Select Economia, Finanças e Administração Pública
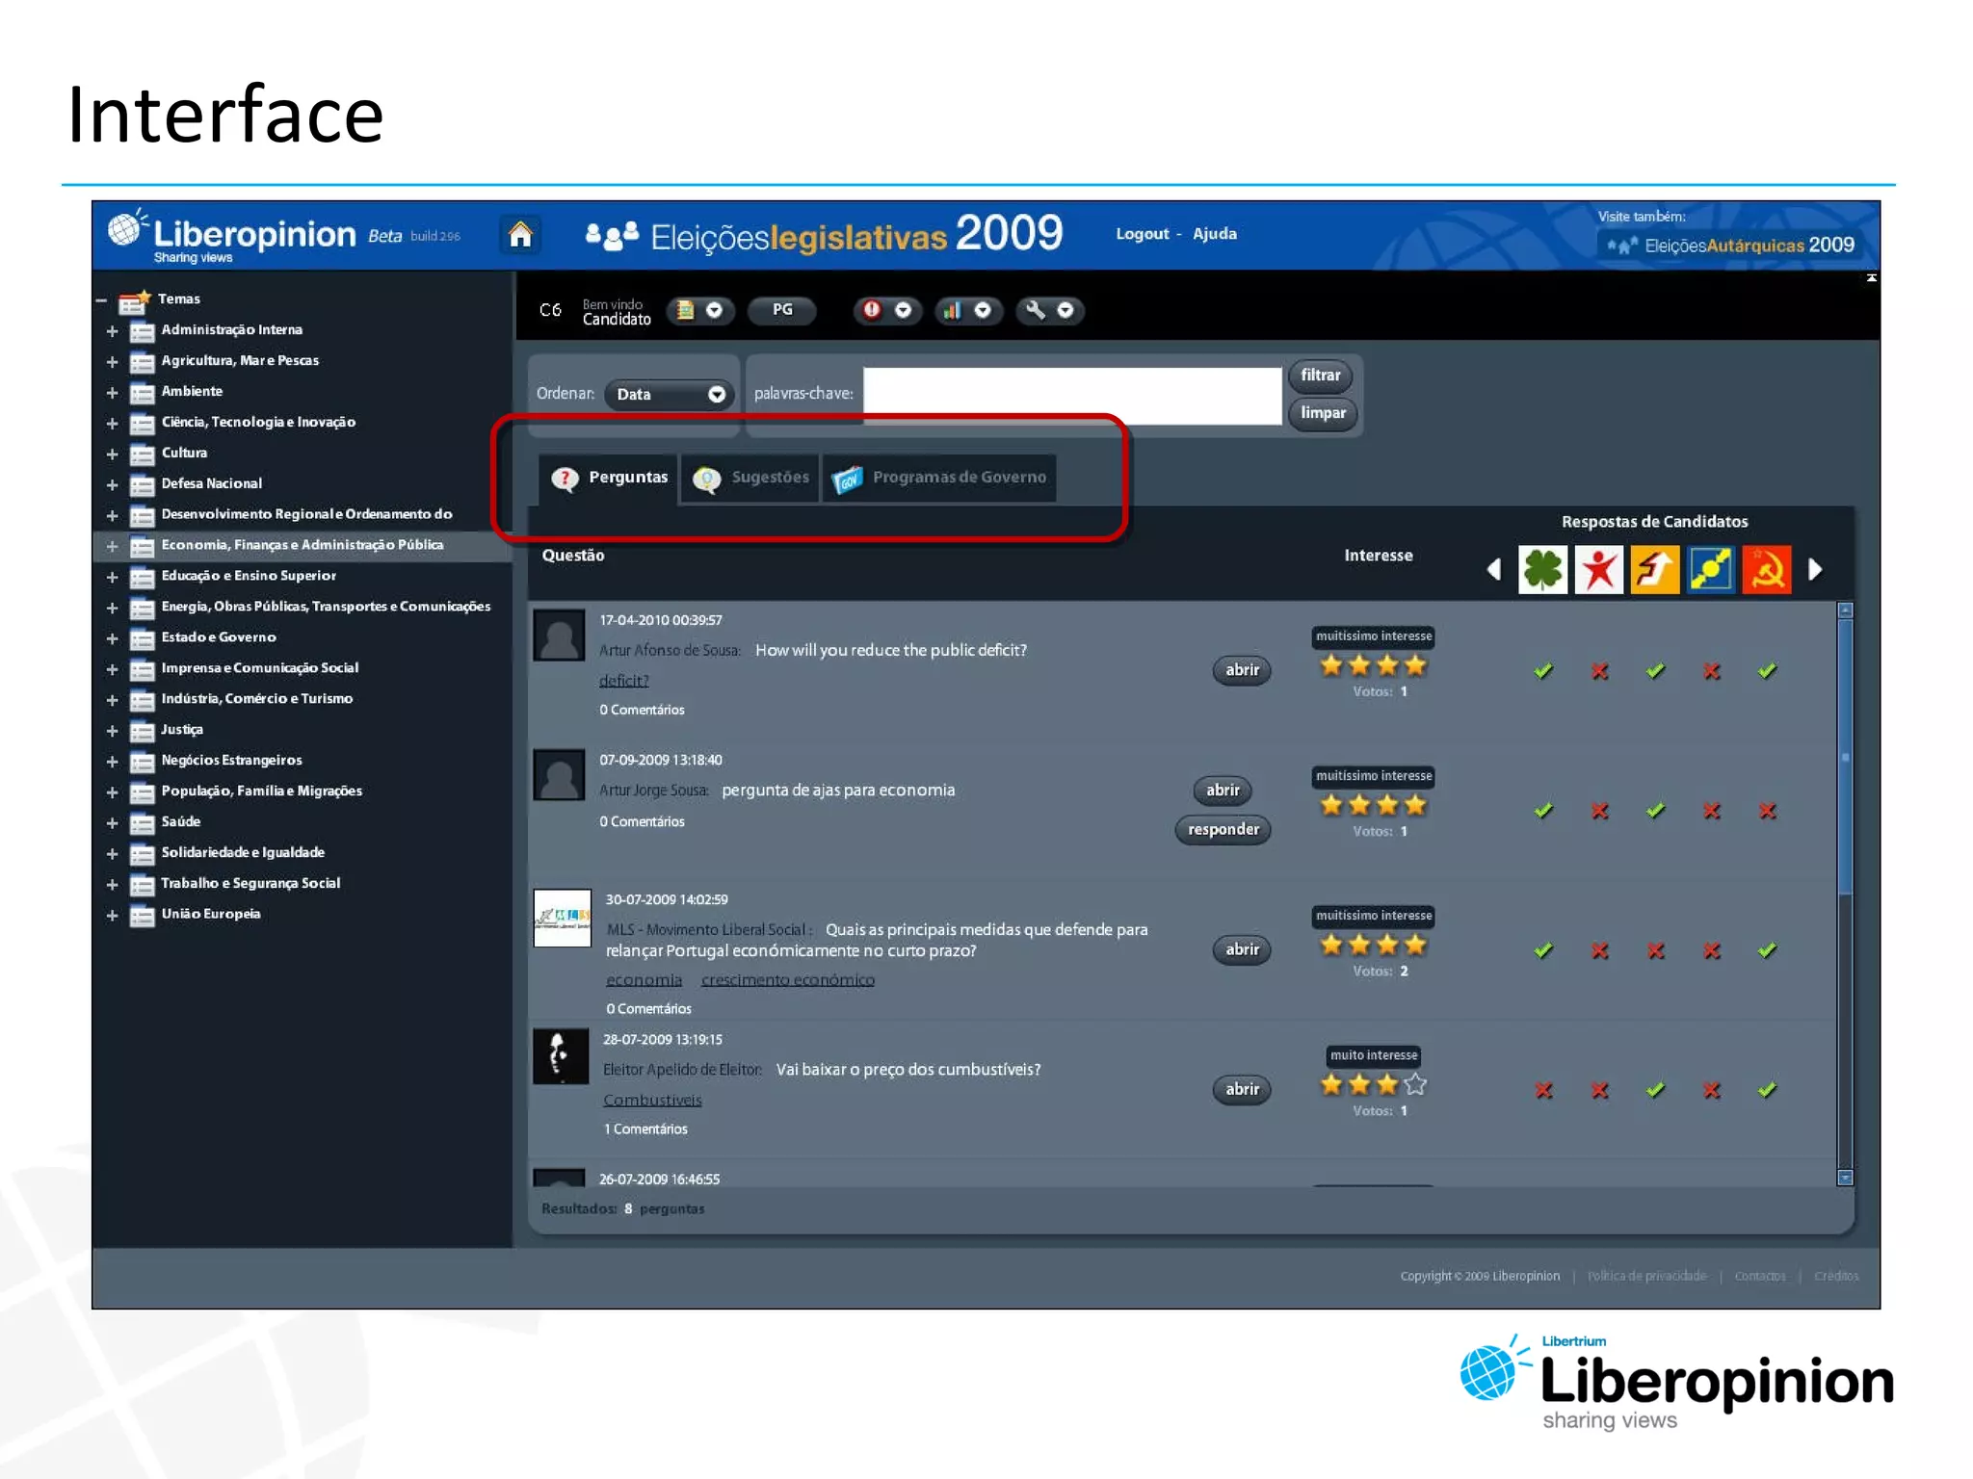The width and height of the screenshot is (1973, 1479). pos(303,545)
